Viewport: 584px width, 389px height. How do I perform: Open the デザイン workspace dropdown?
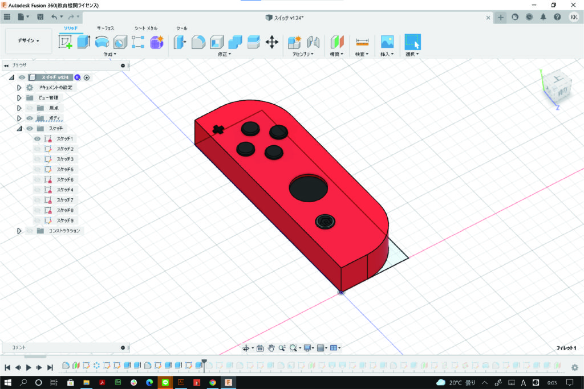pos(29,41)
